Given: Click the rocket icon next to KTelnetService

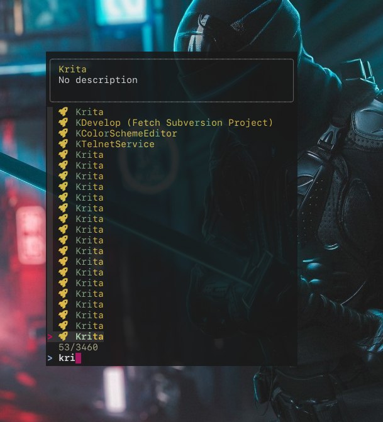Looking at the screenshot, I should [x=64, y=144].
